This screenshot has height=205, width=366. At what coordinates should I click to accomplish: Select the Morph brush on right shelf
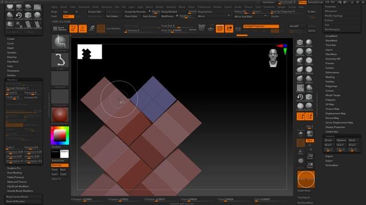[309, 43]
